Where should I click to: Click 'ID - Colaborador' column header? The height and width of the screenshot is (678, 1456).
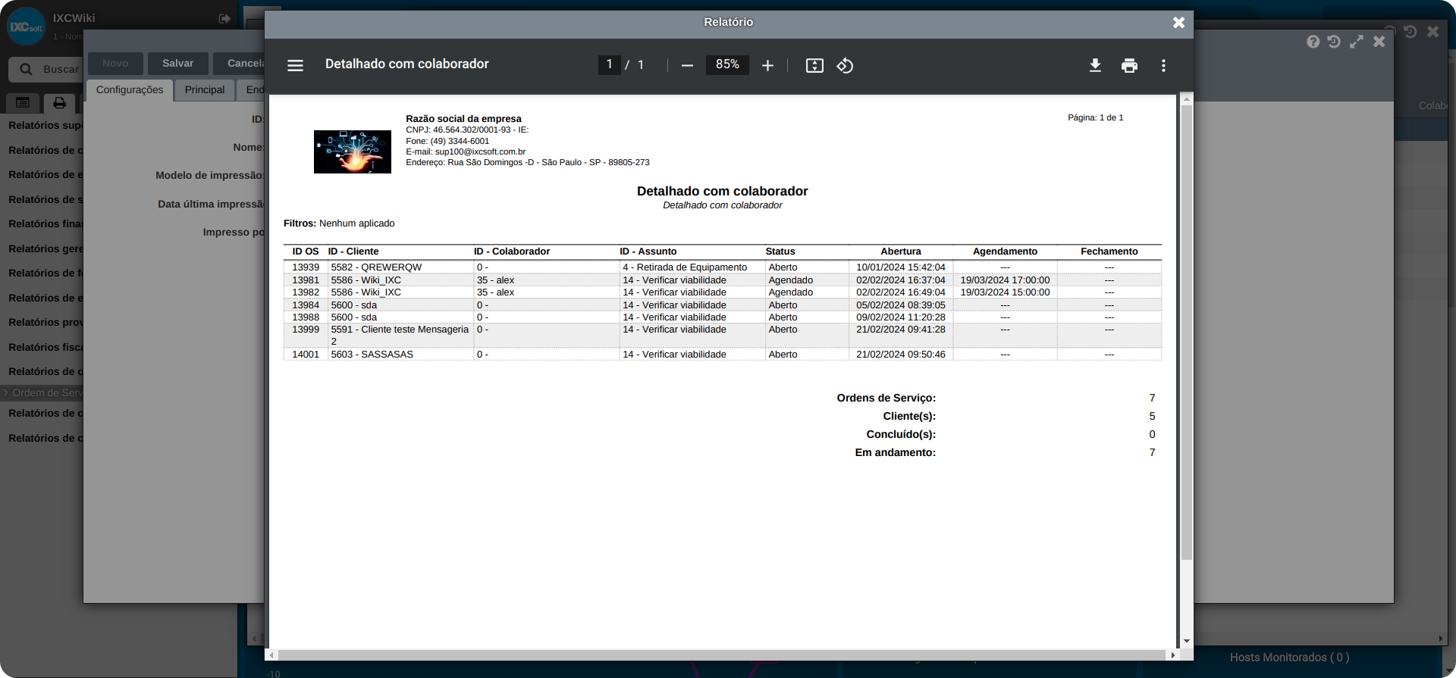512,252
